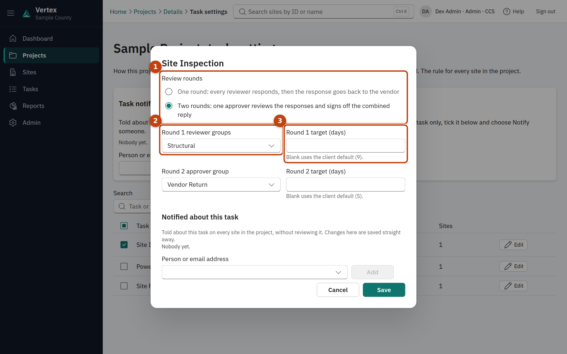Image resolution: width=567 pixels, height=354 pixels.
Task: Select the One round review option
Action: pos(169,92)
